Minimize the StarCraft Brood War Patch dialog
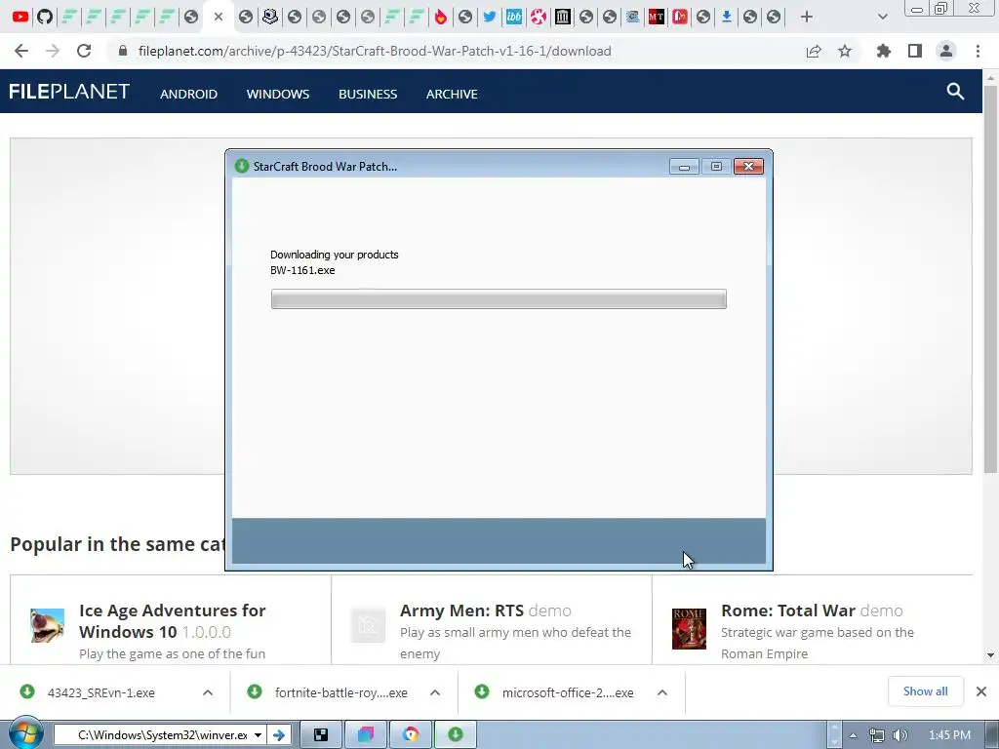The image size is (999, 749). point(684,166)
